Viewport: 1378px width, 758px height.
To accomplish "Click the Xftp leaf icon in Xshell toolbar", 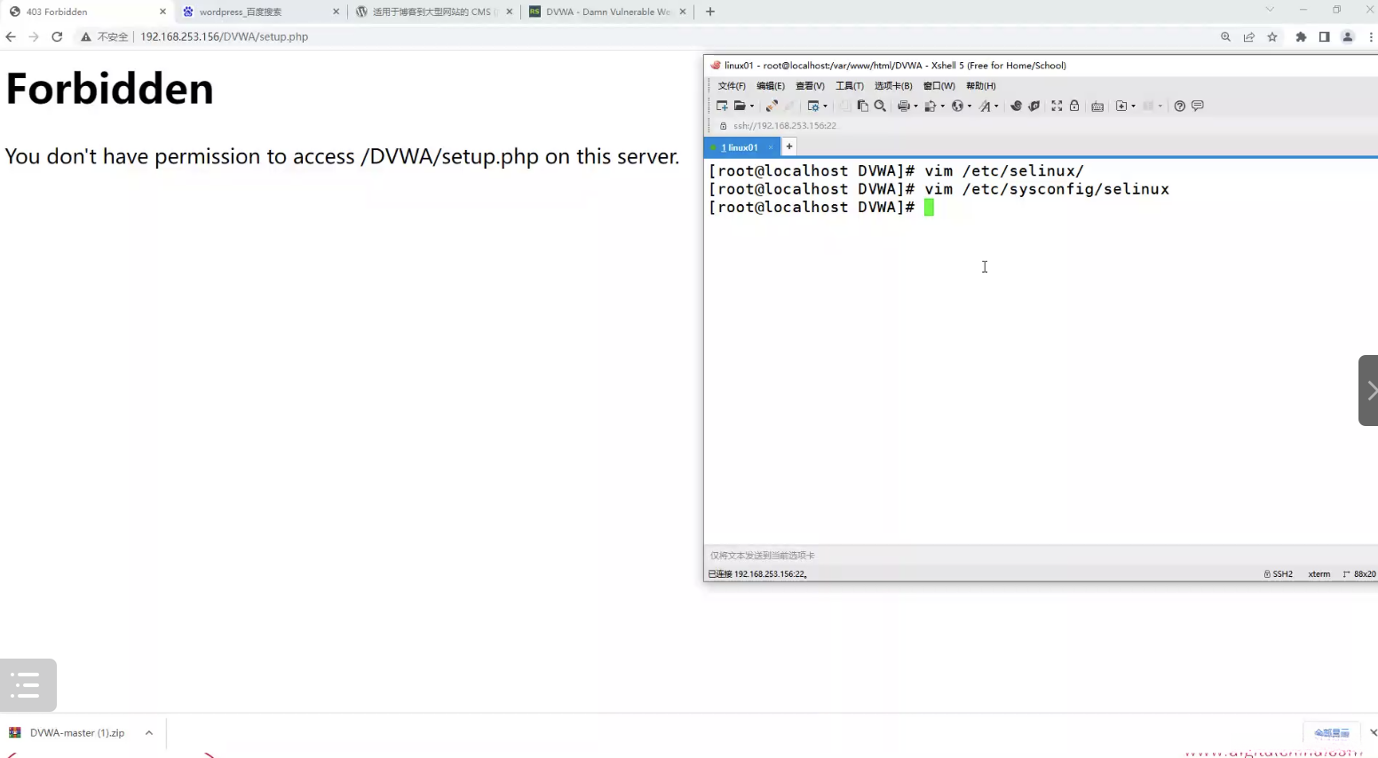I will [1034, 106].
